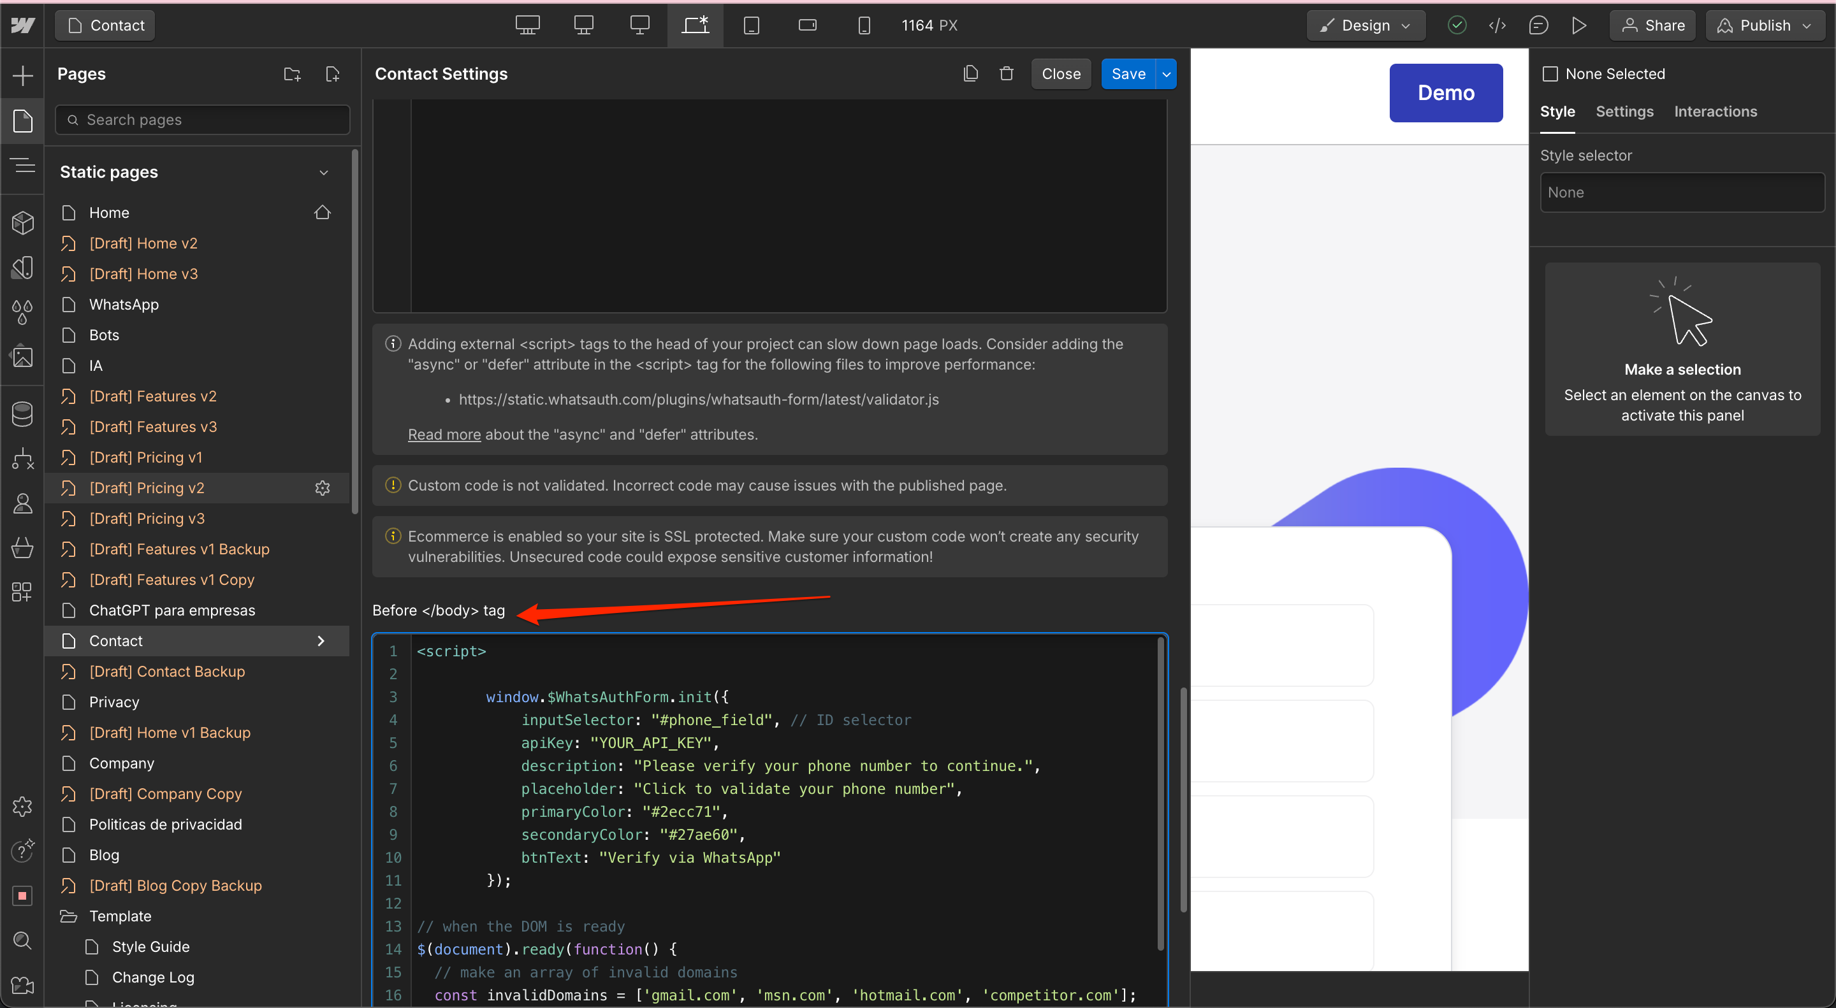Collapse the Static pages section
Screen dimensions: 1836x1008
coord(324,173)
